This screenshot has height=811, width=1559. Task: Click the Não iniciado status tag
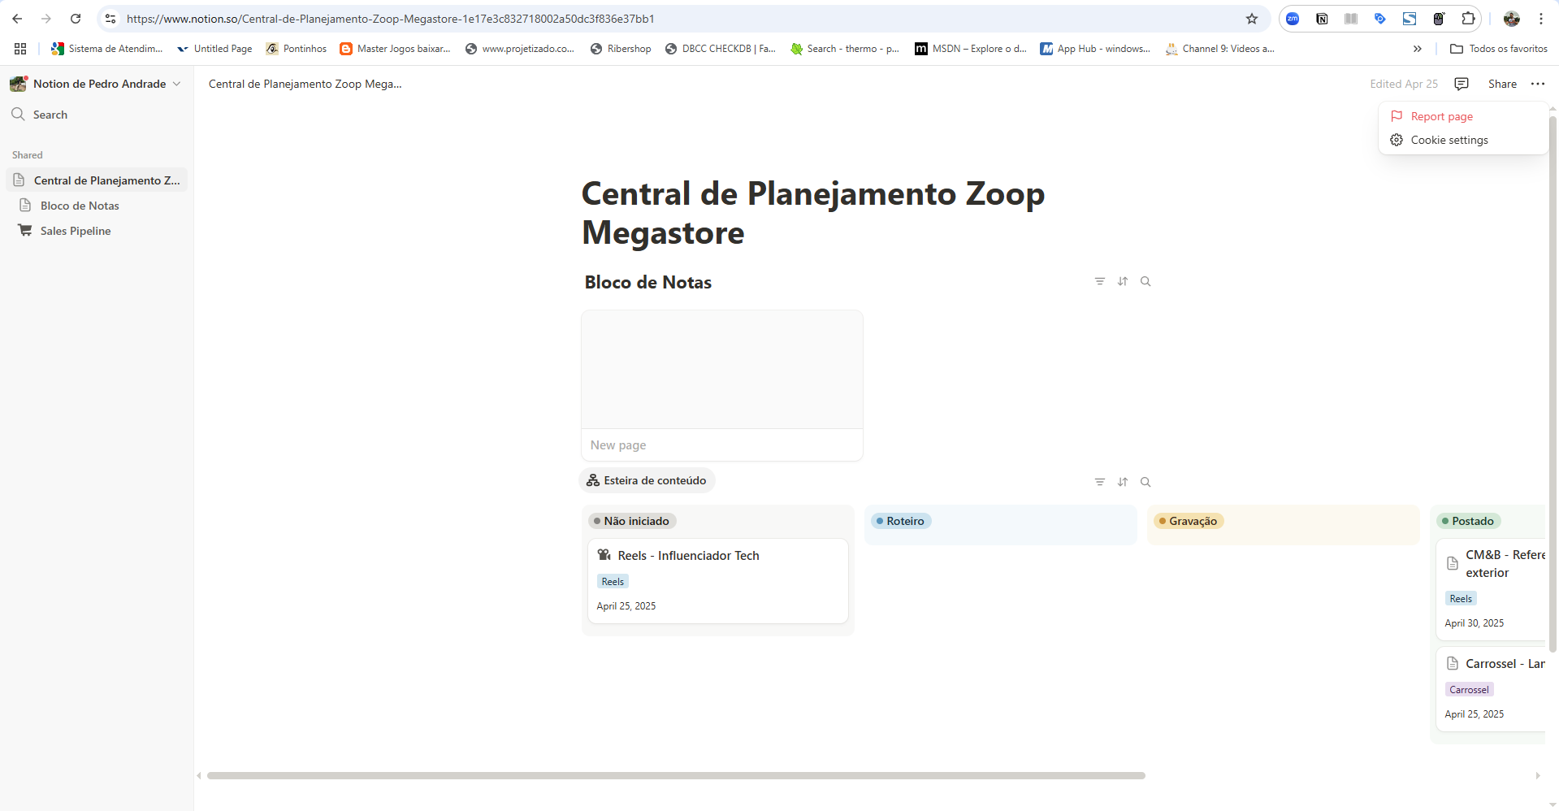coord(632,521)
